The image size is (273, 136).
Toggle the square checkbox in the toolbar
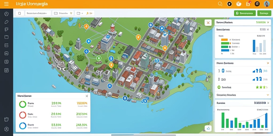pos(19,13)
